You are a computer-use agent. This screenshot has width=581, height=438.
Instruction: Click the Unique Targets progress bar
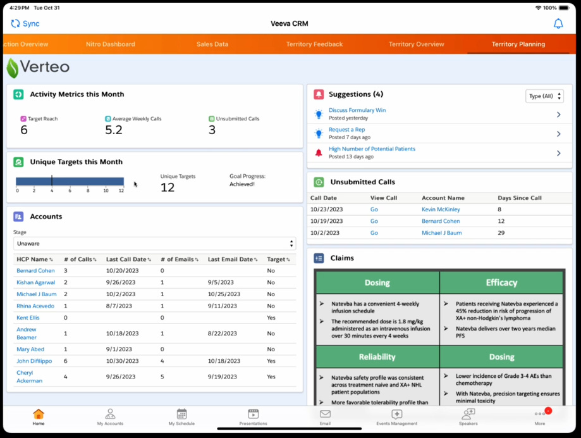70,182
